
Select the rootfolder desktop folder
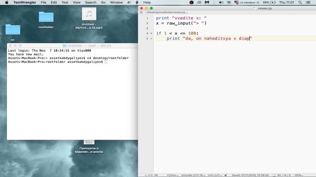pos(46,20)
